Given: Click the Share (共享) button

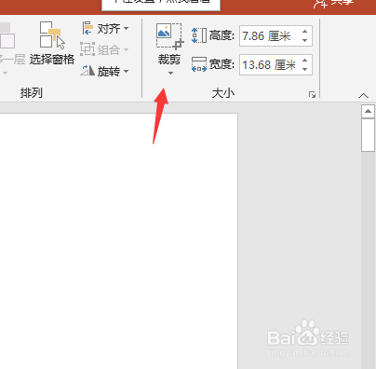Looking at the screenshot, I should [334, 3].
